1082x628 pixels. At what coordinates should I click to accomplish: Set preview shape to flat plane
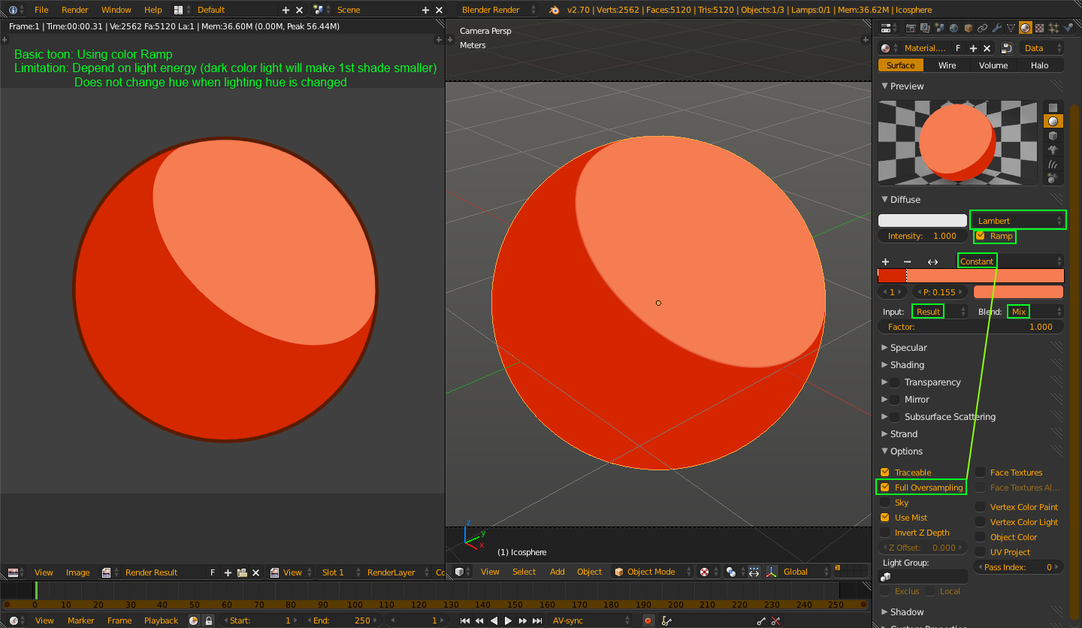click(1053, 107)
